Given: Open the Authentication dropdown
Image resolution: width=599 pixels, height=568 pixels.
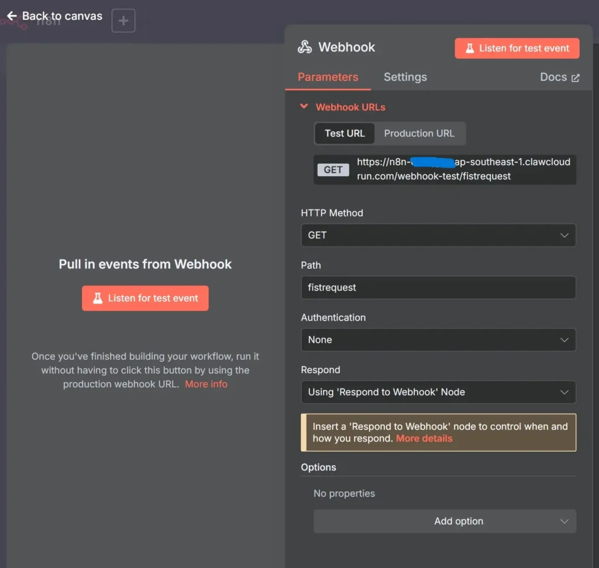Looking at the screenshot, I should 438,340.
